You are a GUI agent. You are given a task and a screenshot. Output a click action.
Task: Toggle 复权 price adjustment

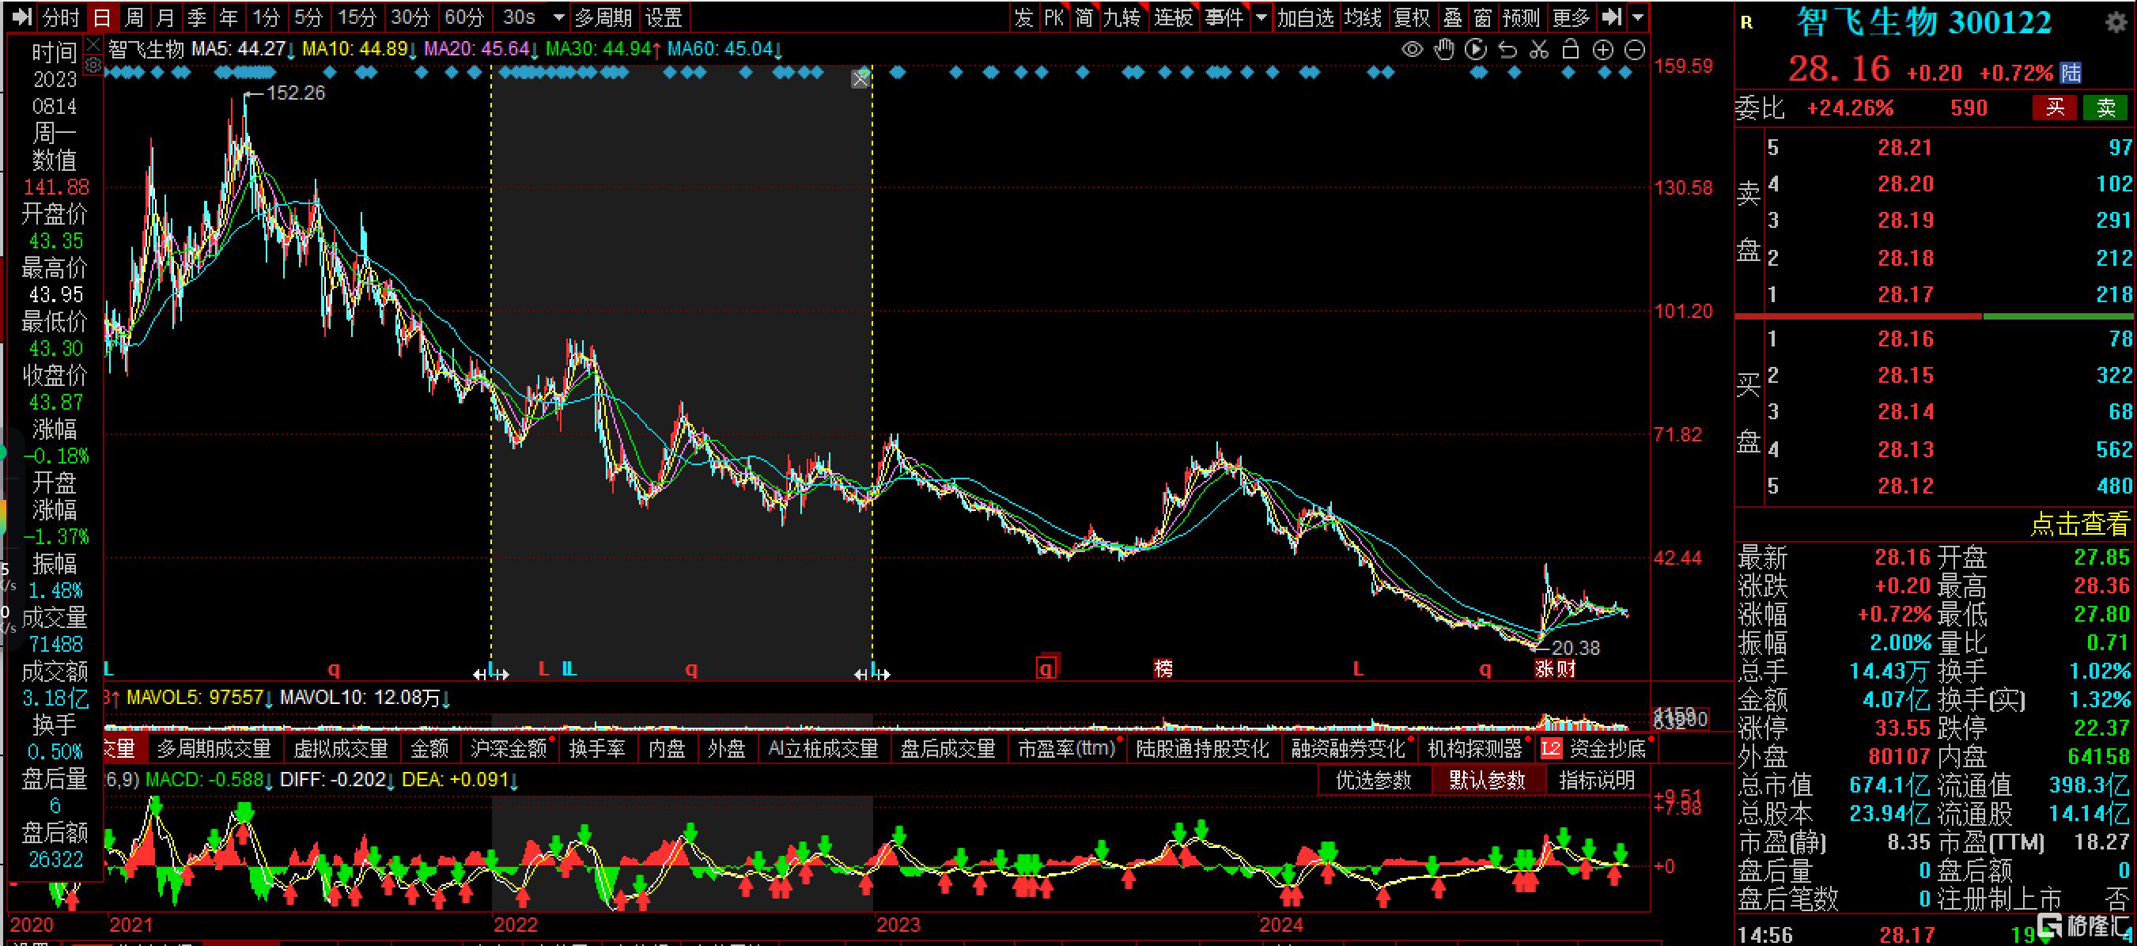(1412, 17)
